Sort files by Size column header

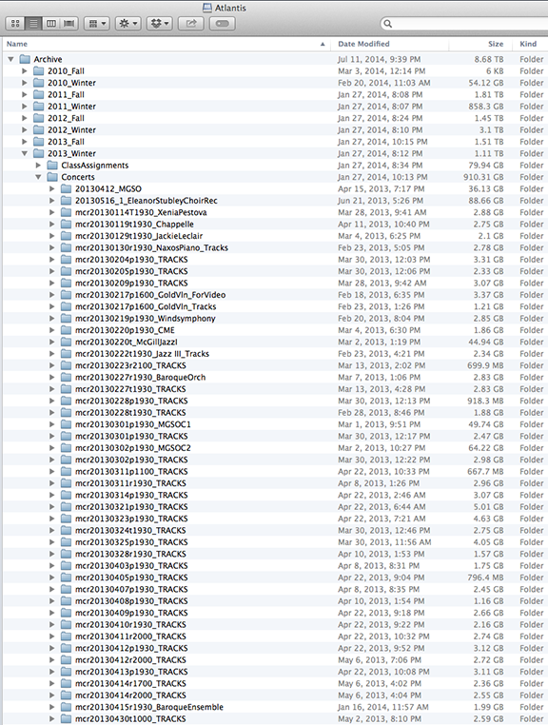(479, 44)
